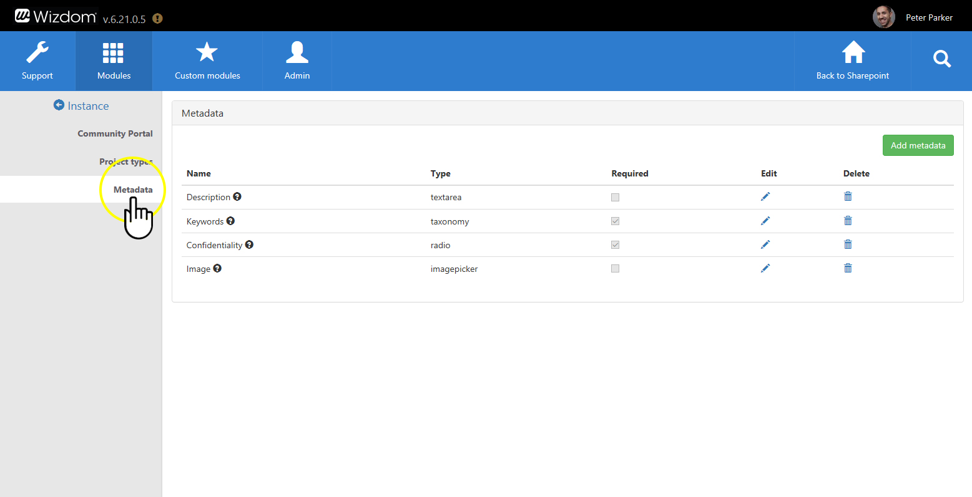Viewport: 972px width, 497px height.
Task: Open the Custom modules menu
Action: tap(207, 61)
